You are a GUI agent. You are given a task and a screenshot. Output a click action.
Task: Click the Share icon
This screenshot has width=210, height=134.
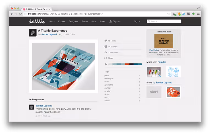coord(106,58)
